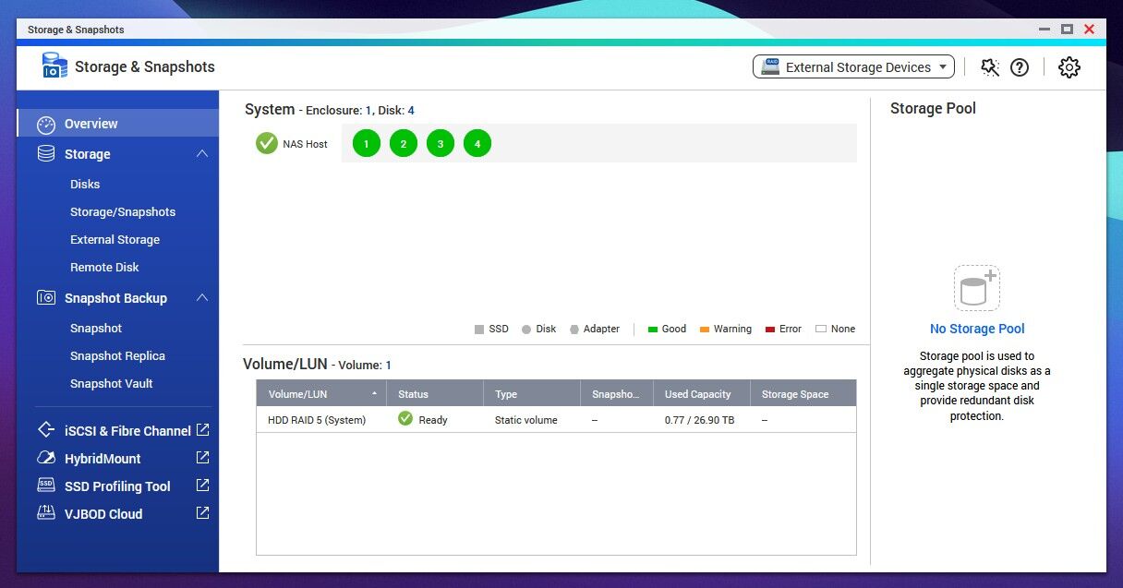Select Overview in the sidebar
The height and width of the screenshot is (588, 1123).
(118, 124)
